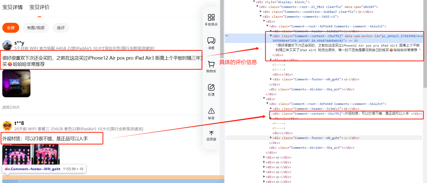The height and width of the screenshot is (183, 427).
Task: Click the mobile purchase QR code icon
Action: click(x=211, y=17)
